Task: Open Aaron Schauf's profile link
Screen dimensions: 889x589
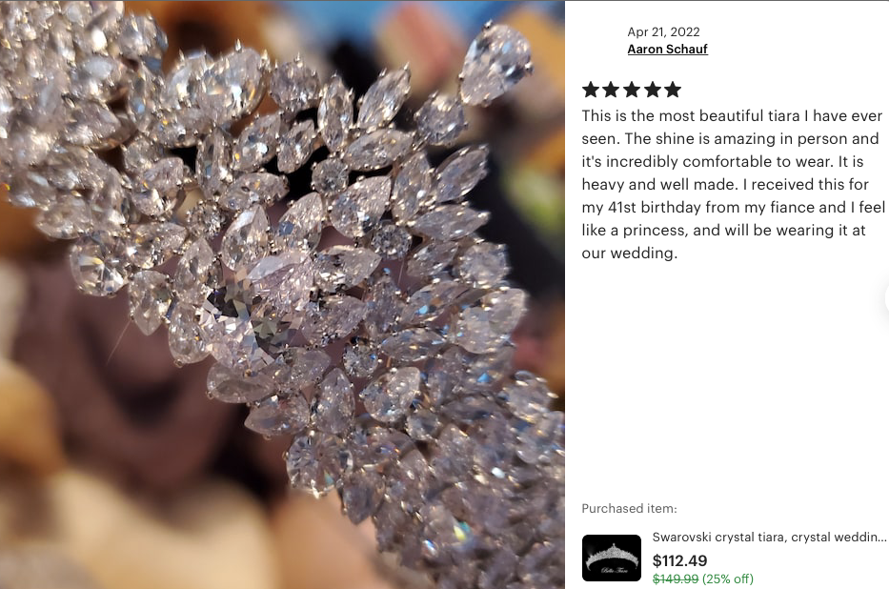Action: (x=667, y=50)
